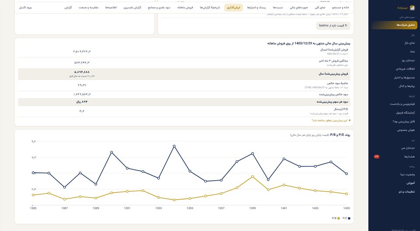The image size is (420, 231).
Task: Click the 1399 x-axis label
Action: click(x=252, y=208)
